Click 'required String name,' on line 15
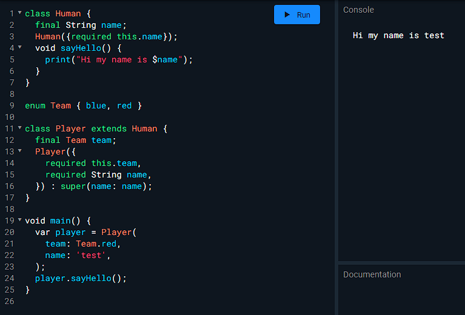The width and height of the screenshot is (465, 315). click(x=98, y=174)
